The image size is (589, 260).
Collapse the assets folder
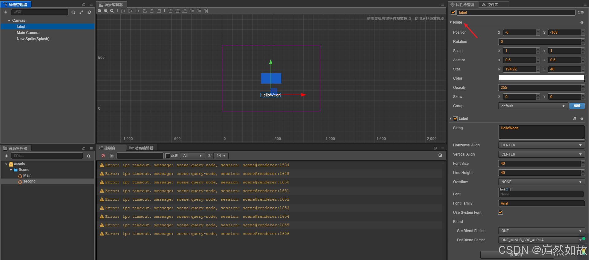[6, 164]
